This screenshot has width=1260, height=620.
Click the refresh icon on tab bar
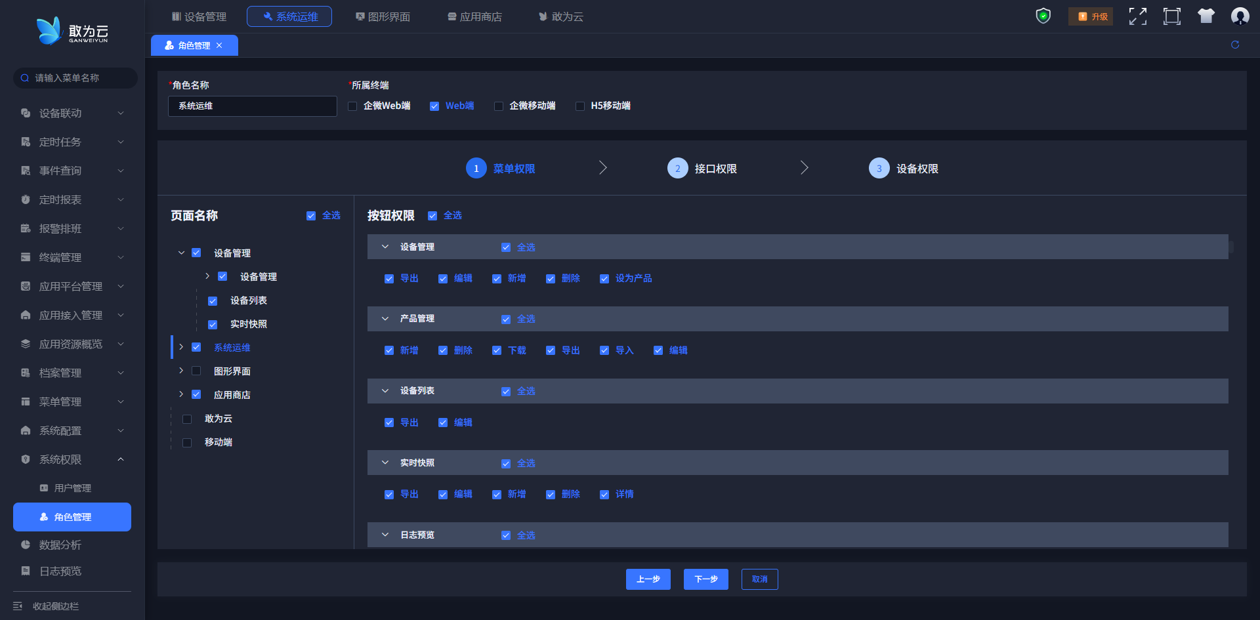[1235, 45]
